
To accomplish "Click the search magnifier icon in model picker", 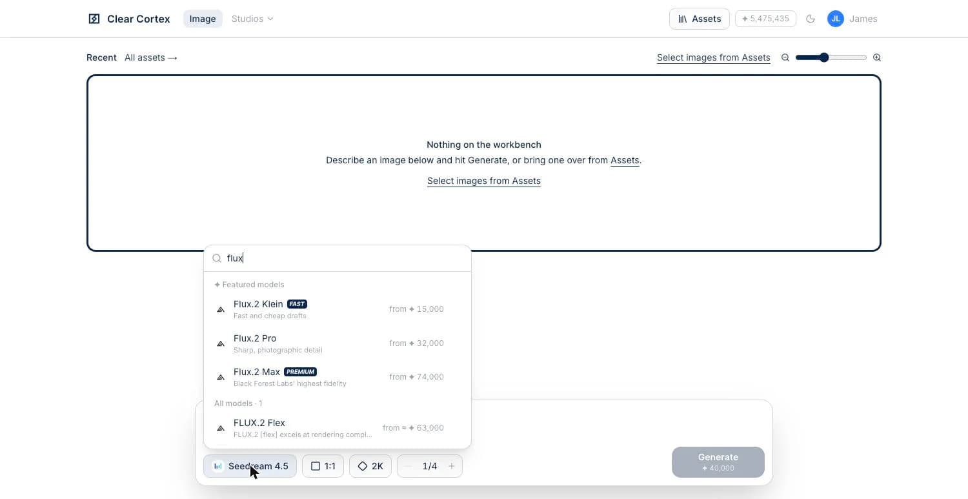I will pyautogui.click(x=217, y=258).
